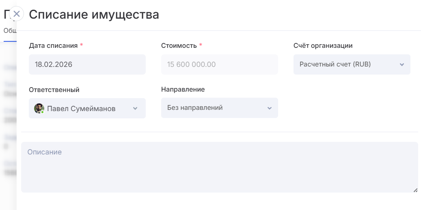Click the chevron arrow in Направление field
Viewport: 421px width, 210px height.
269,108
